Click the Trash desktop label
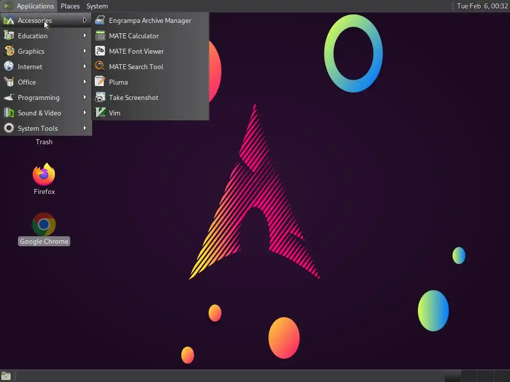 tap(44, 142)
